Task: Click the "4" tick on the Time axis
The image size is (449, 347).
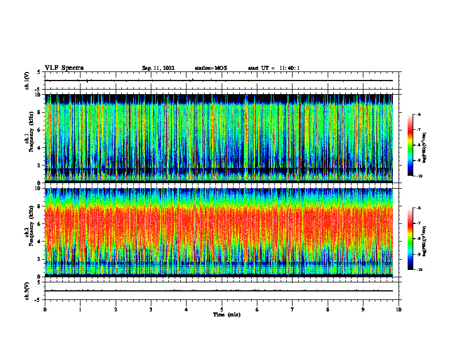Action: (x=187, y=310)
